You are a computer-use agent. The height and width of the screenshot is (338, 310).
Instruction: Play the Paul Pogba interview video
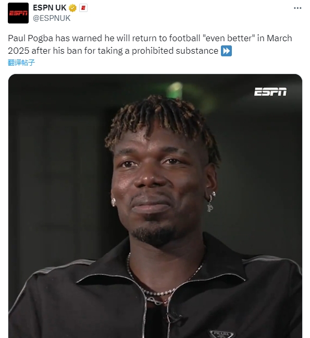click(x=155, y=206)
